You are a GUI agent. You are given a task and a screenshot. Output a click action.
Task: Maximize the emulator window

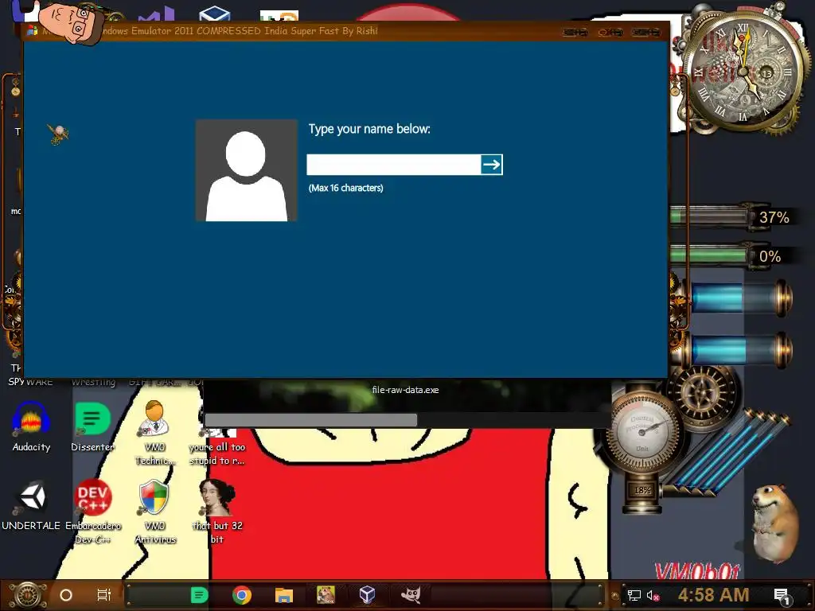pos(610,32)
